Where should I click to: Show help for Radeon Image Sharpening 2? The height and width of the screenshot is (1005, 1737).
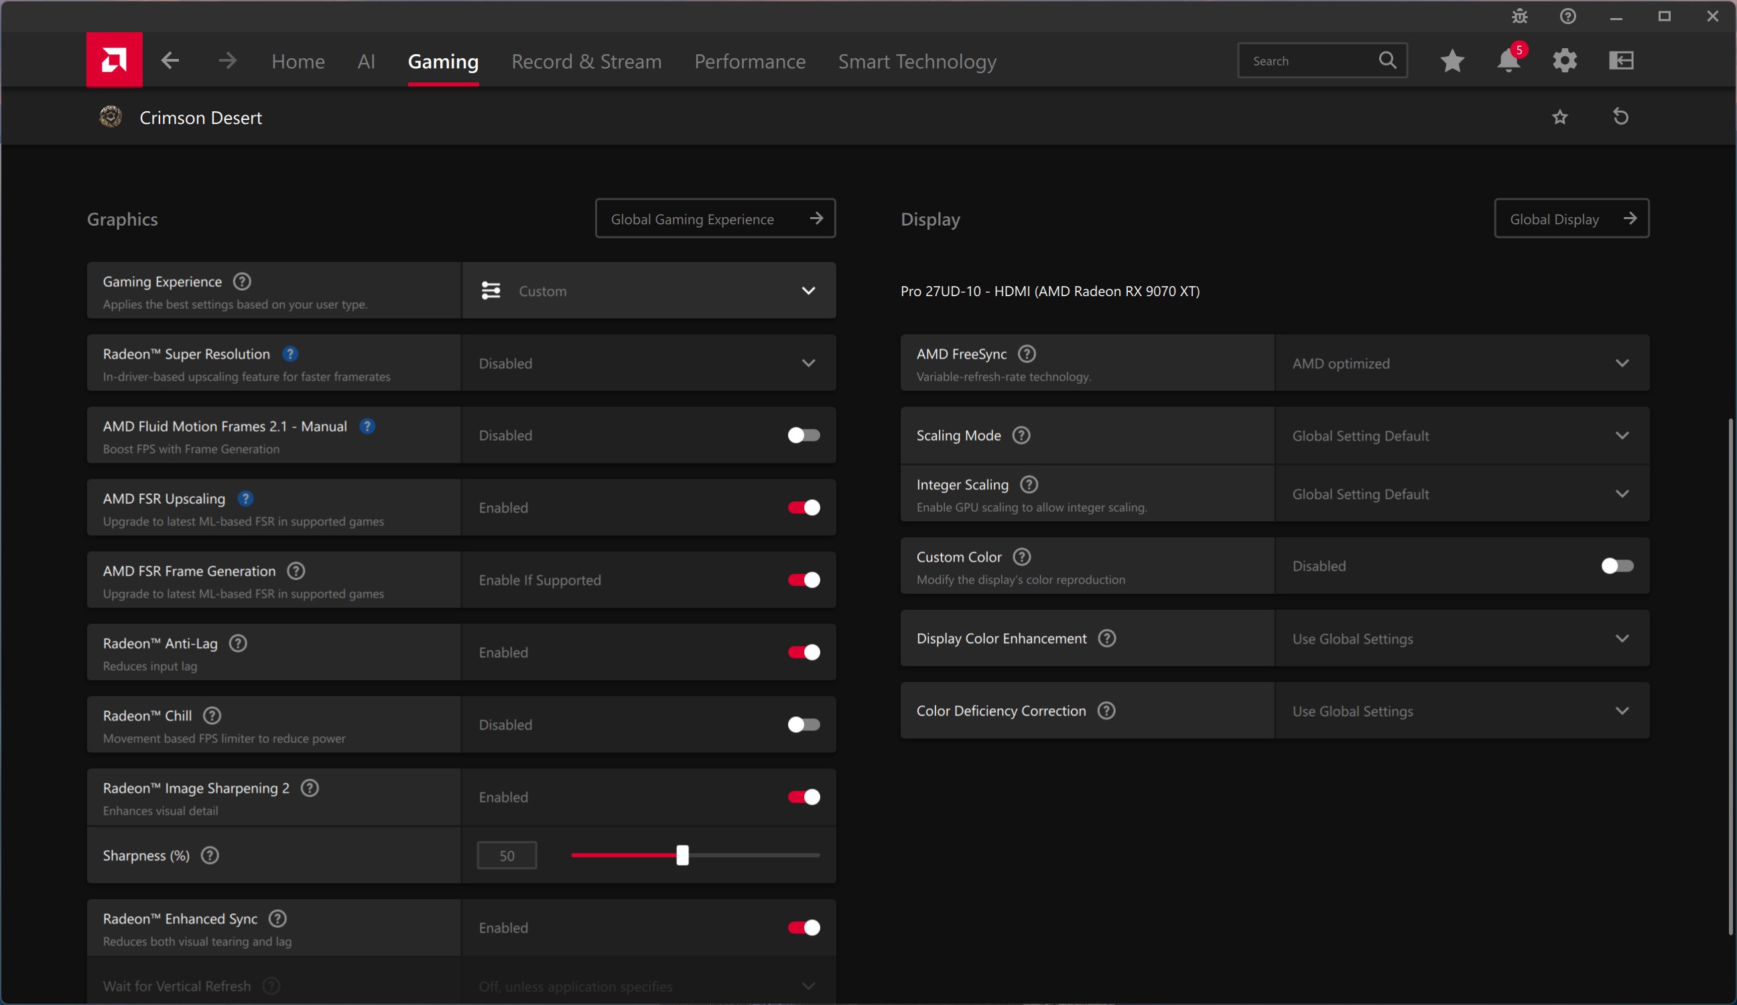pos(310,788)
